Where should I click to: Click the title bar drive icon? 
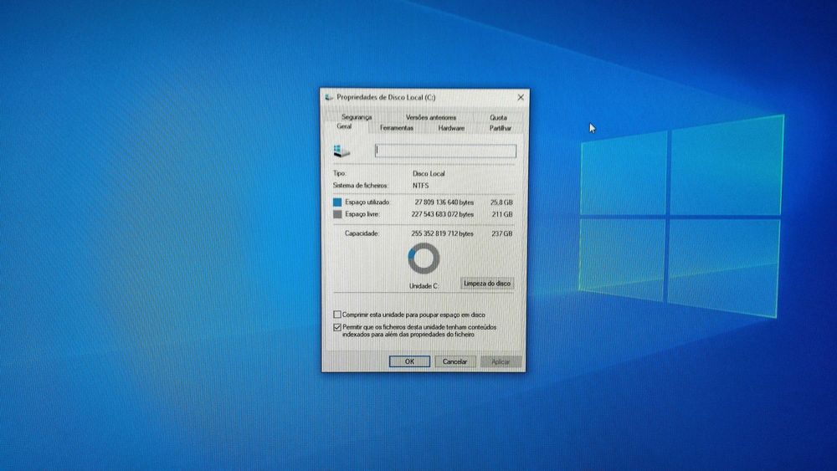click(x=329, y=97)
